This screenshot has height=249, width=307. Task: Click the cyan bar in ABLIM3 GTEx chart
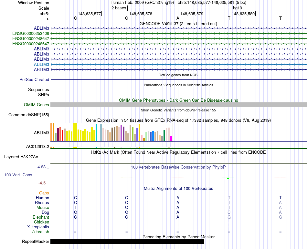click(96, 132)
